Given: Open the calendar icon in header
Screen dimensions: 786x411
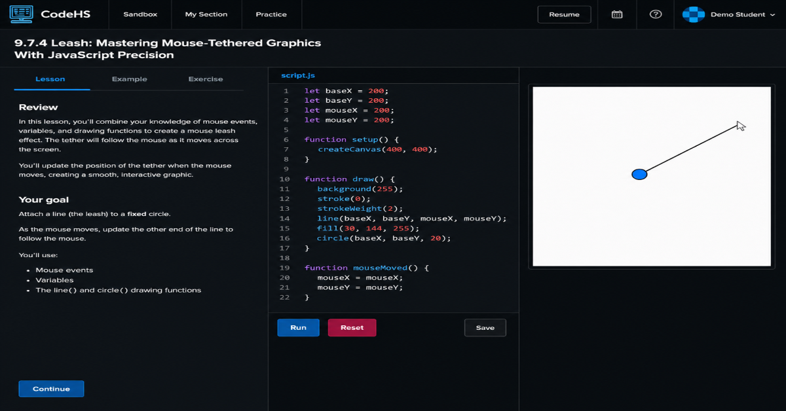Looking at the screenshot, I should click(x=616, y=14).
